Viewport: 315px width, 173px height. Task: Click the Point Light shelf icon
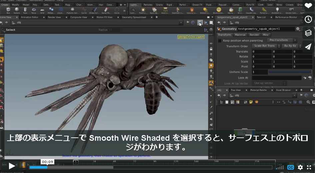point(143,10)
